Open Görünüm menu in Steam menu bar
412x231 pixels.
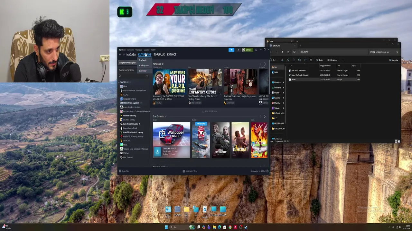pyautogui.click(x=130, y=50)
